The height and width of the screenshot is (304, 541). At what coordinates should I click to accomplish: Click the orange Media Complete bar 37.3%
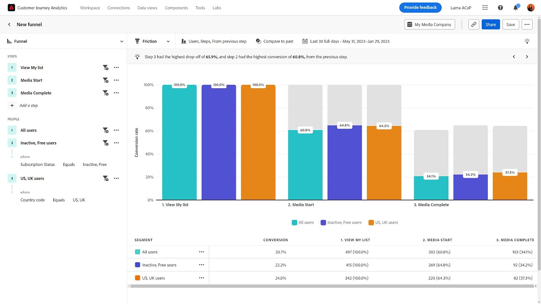pos(510,186)
